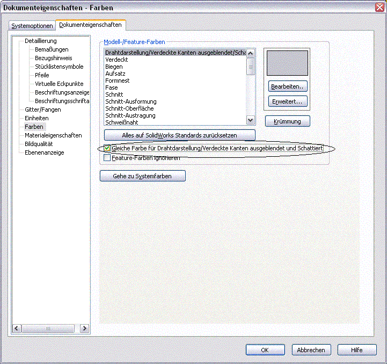
Task: Select Einheiten in the tree
Action: (x=36, y=118)
